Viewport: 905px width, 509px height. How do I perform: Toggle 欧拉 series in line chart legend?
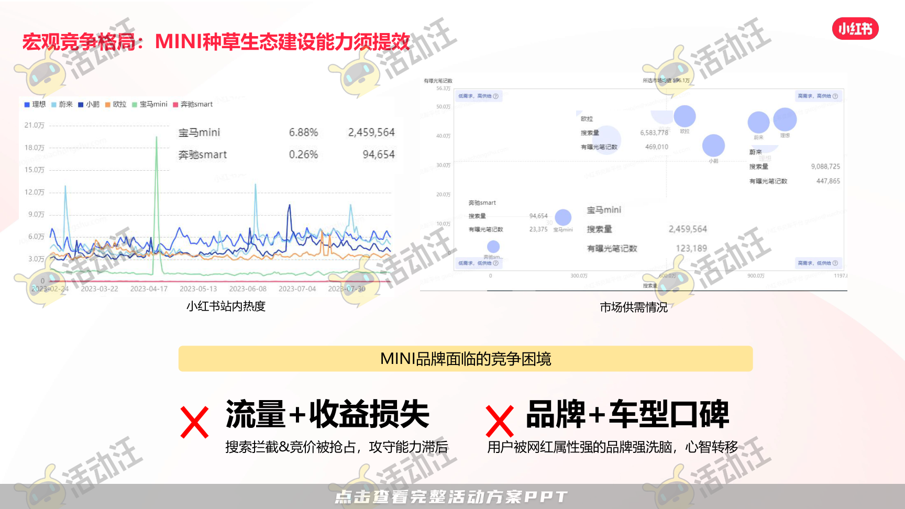pos(116,104)
